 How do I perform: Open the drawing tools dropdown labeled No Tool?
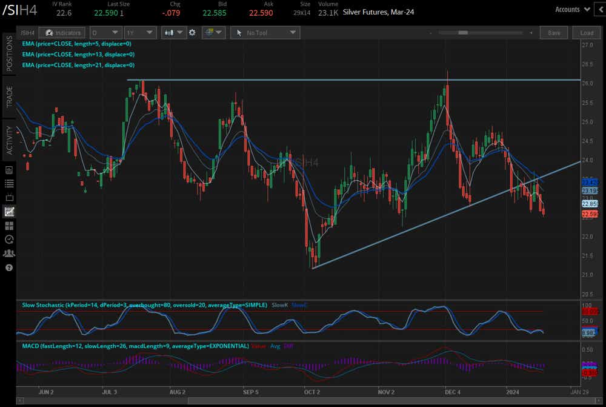pyautogui.click(x=265, y=33)
